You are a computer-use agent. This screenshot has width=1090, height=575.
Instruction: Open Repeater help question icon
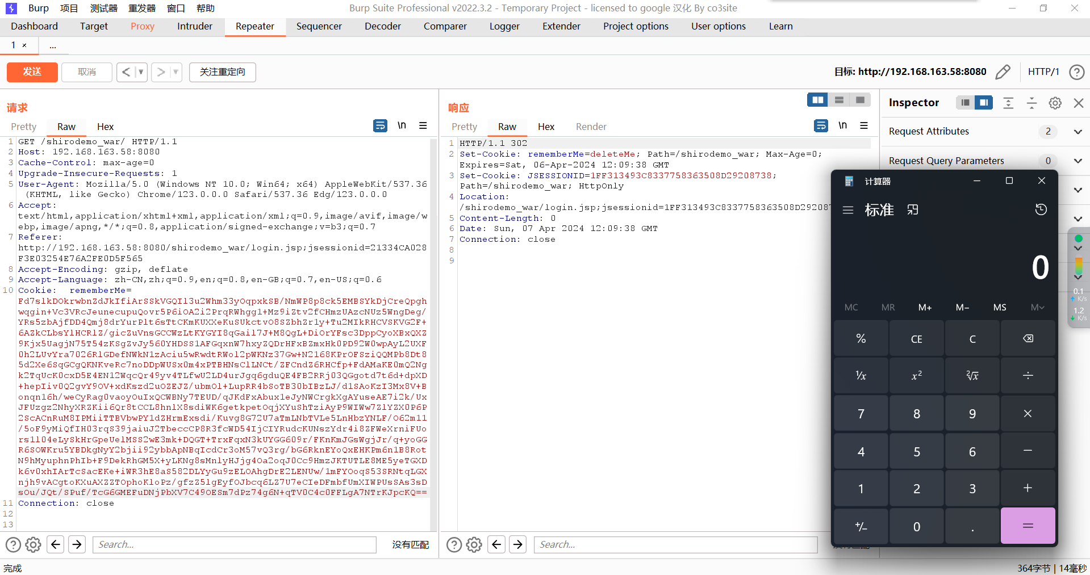coord(1076,72)
